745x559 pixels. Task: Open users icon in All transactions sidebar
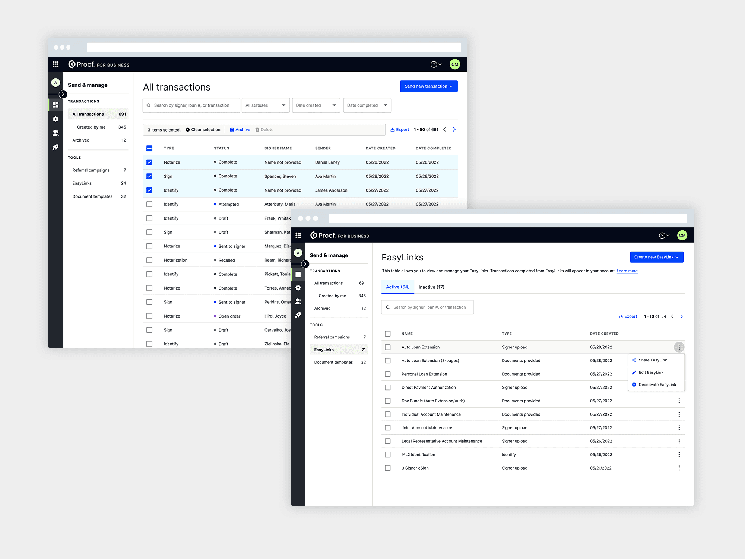pyautogui.click(x=56, y=133)
